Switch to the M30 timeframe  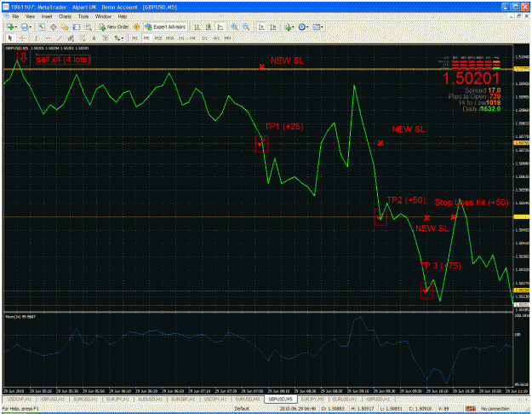click(169, 38)
